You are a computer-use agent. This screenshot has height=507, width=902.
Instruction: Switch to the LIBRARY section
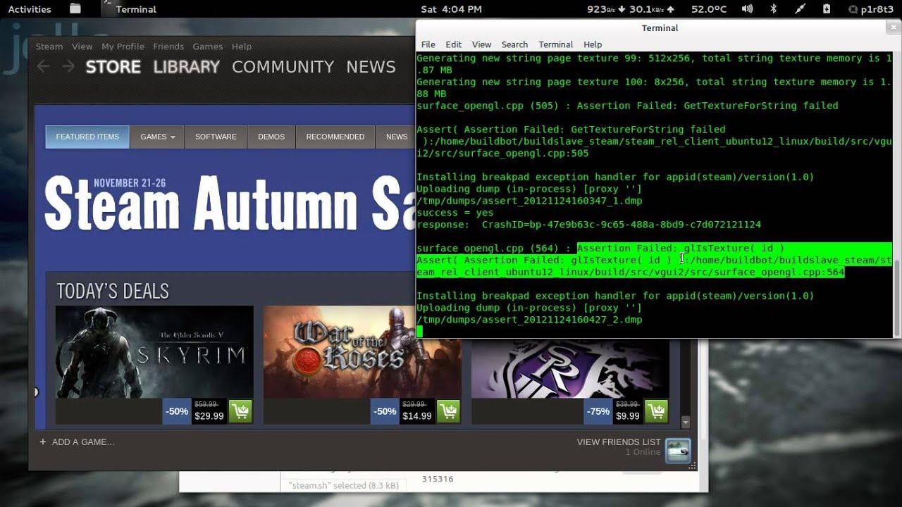tap(187, 67)
